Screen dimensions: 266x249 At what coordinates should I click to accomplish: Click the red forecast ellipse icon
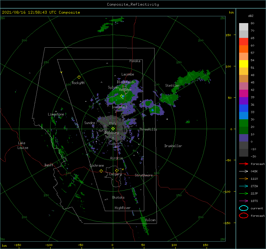(244, 216)
